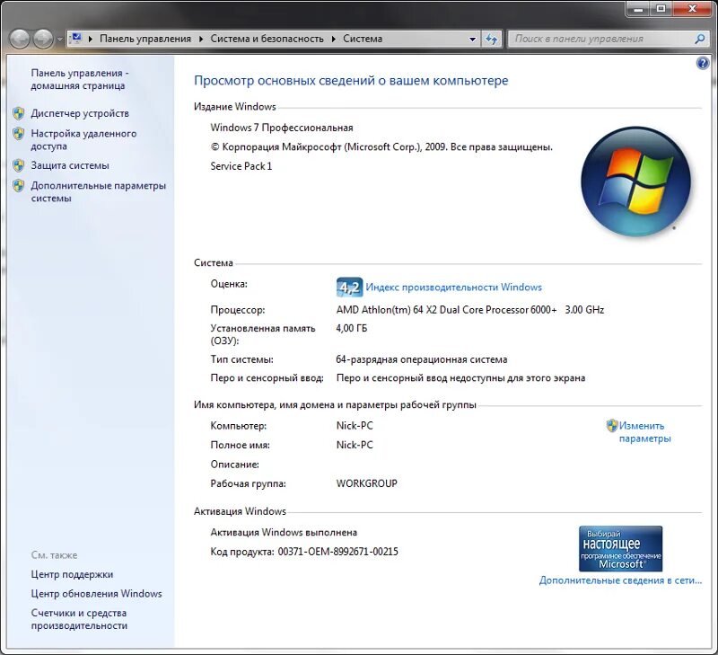Open Центр обновления Windows link
Viewport: 718px width, 655px height.
coord(97,594)
